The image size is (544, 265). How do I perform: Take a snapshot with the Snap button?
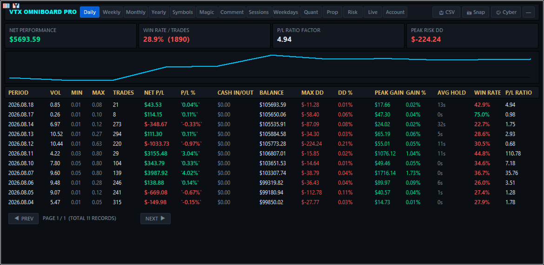[476, 12]
